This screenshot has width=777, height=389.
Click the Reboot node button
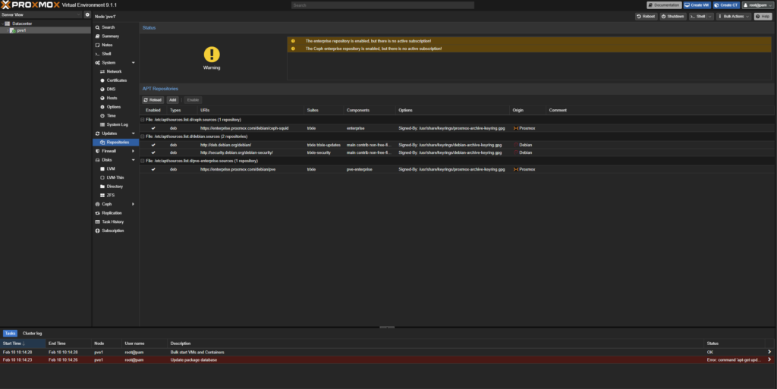646,17
